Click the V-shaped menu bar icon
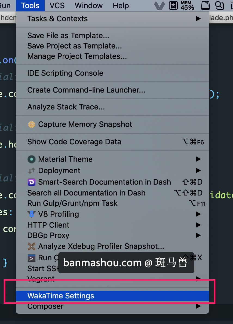Screen dimensions: 233x324 click(160, 5)
